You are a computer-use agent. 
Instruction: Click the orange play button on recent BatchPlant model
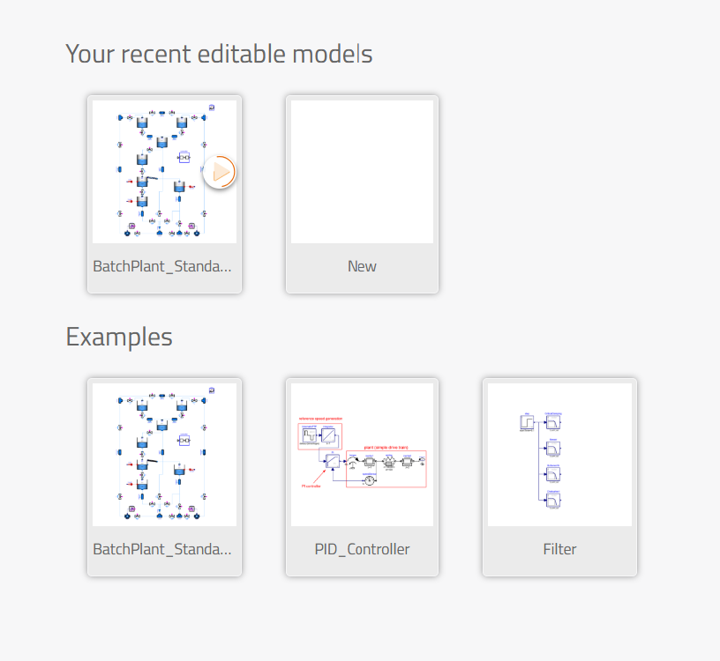click(x=220, y=172)
